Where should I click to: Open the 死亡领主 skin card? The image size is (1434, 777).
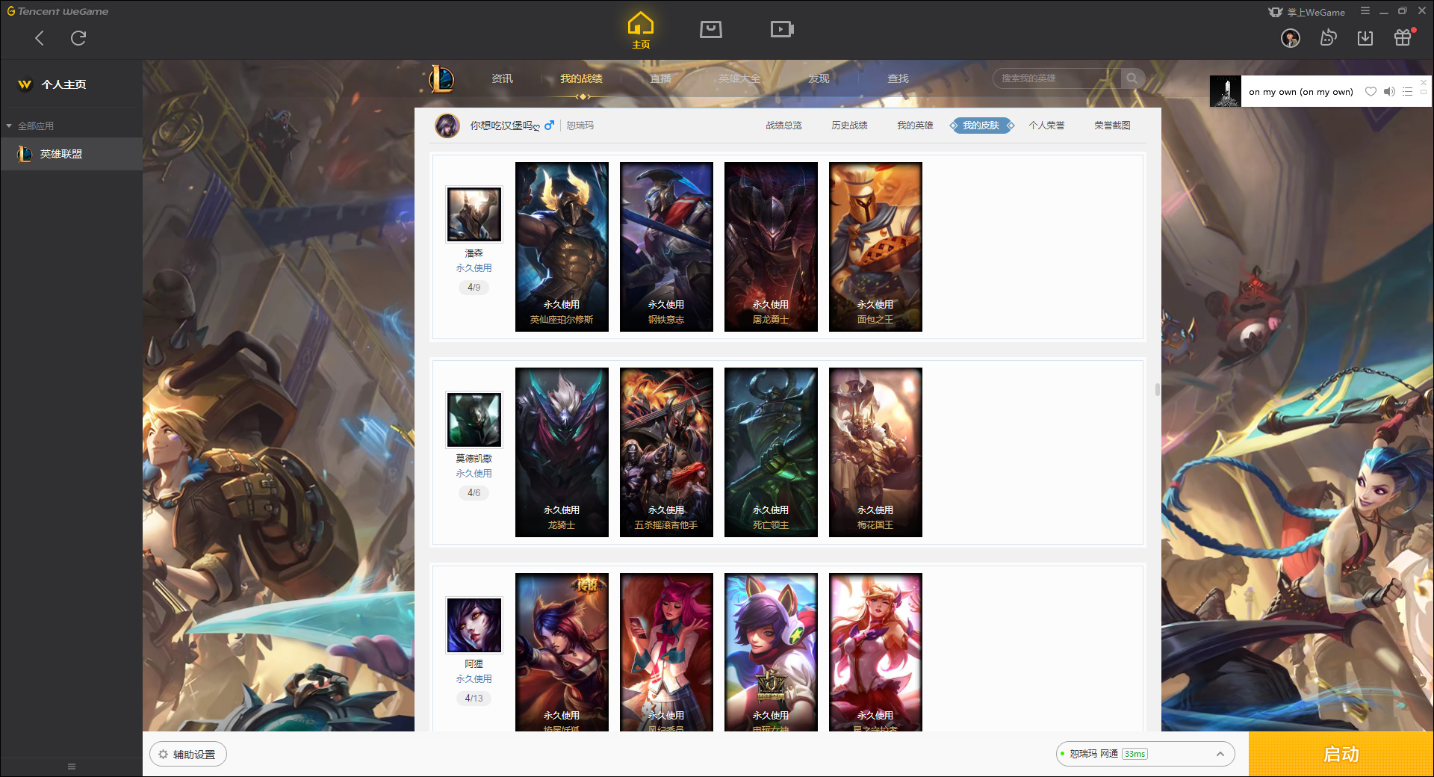coord(771,452)
